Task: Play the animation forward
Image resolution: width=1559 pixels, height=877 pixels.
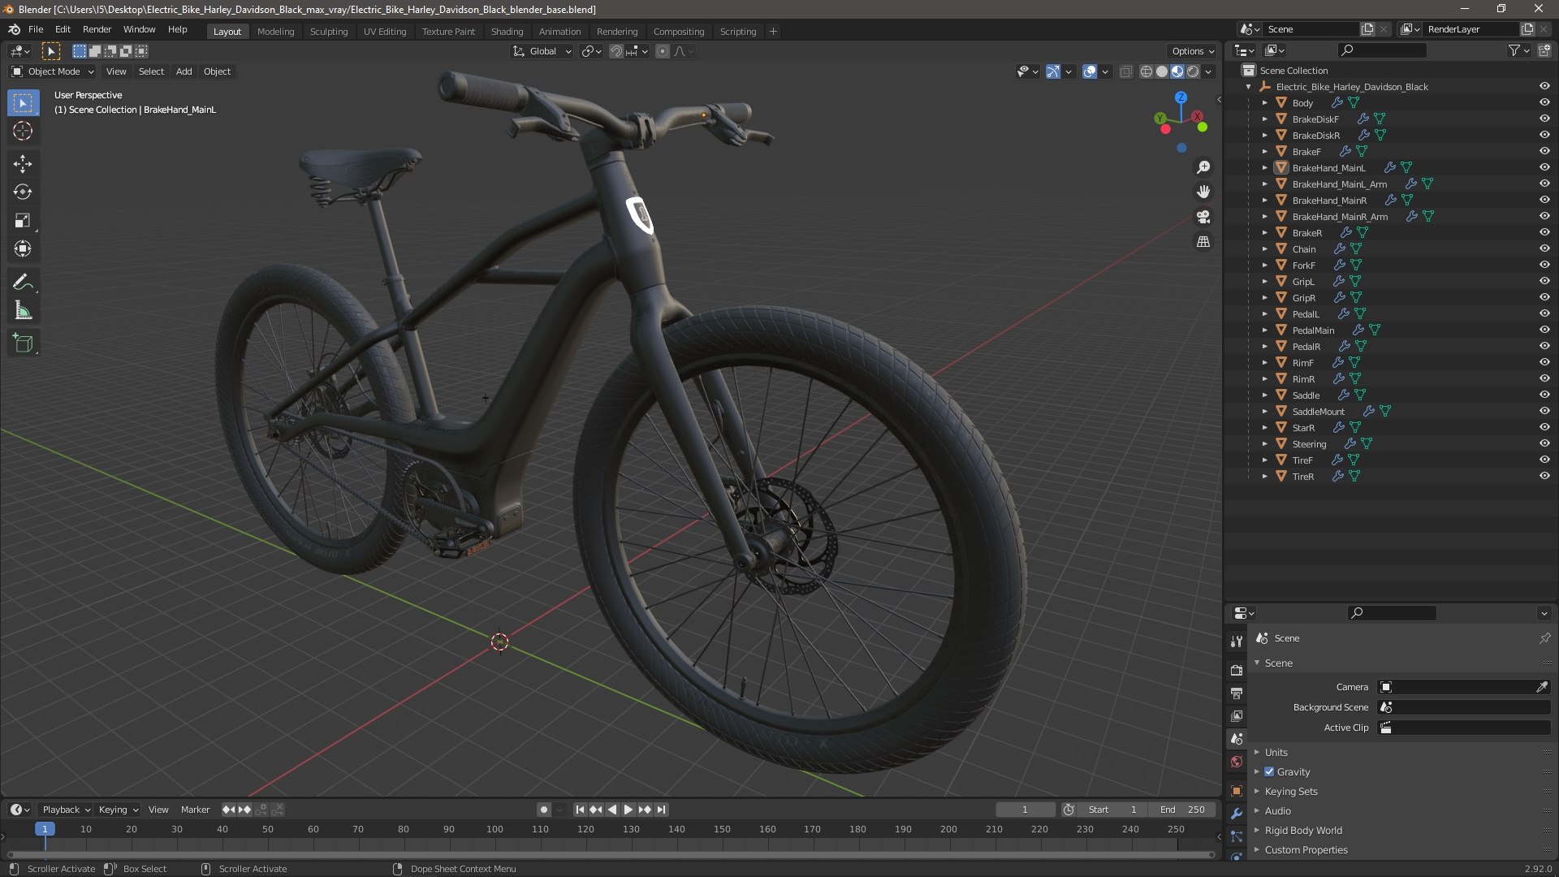Action: (628, 810)
